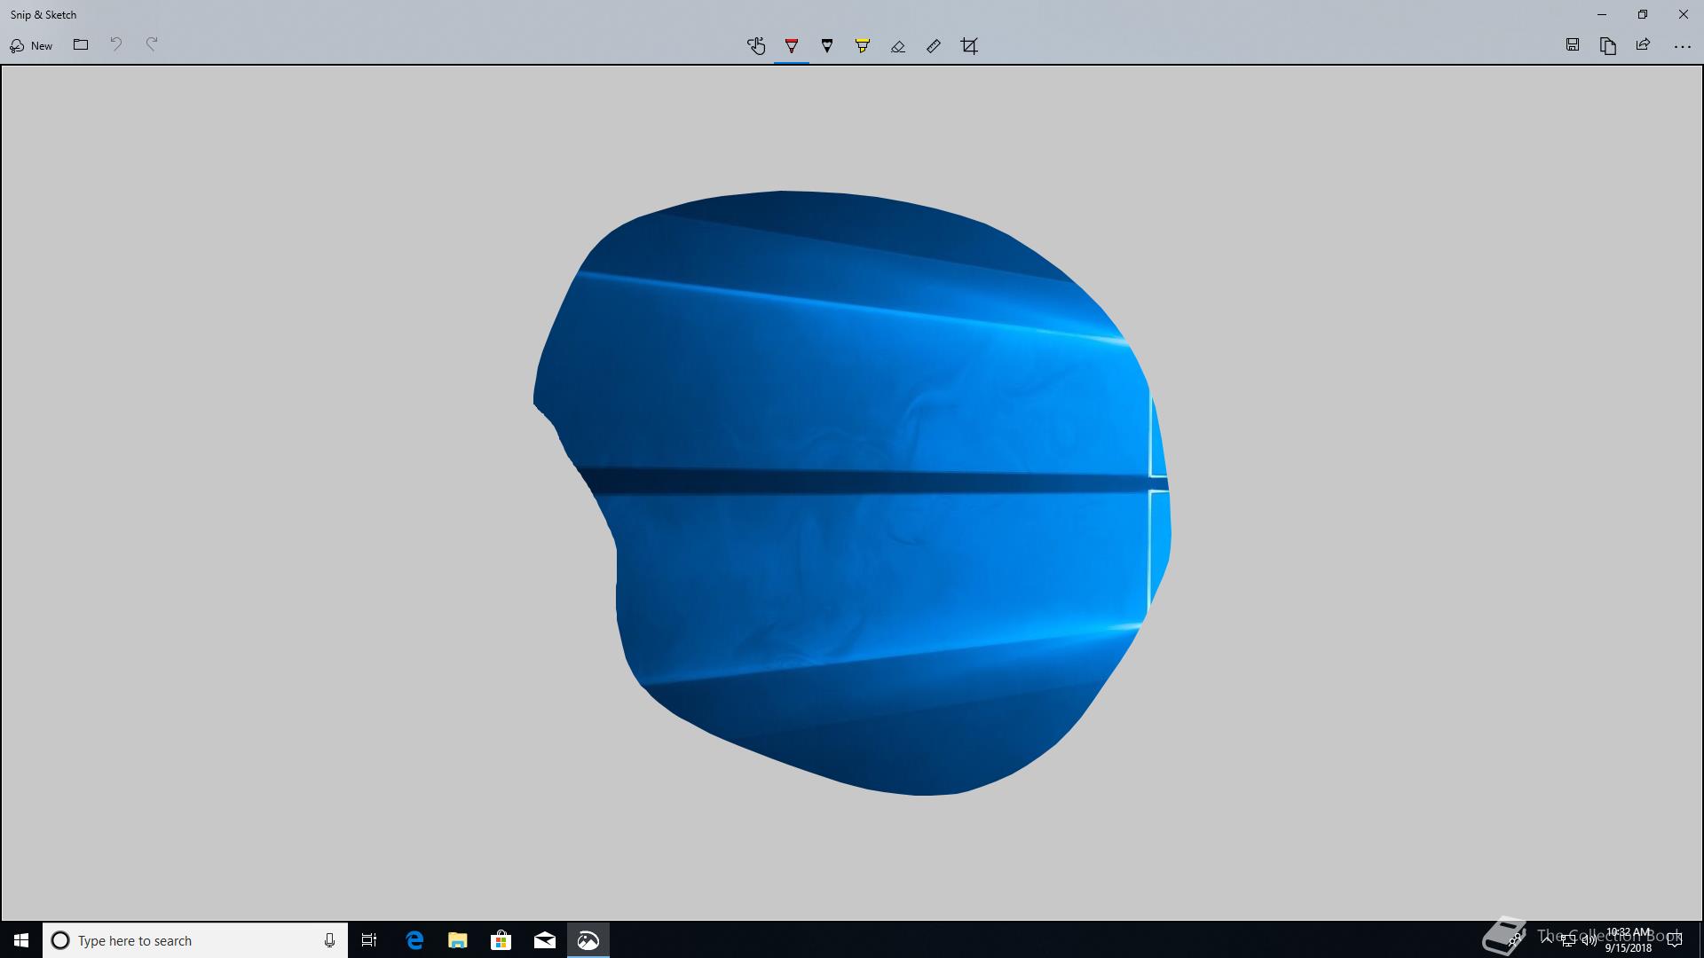Open the See more ellipsis menu

(x=1682, y=46)
